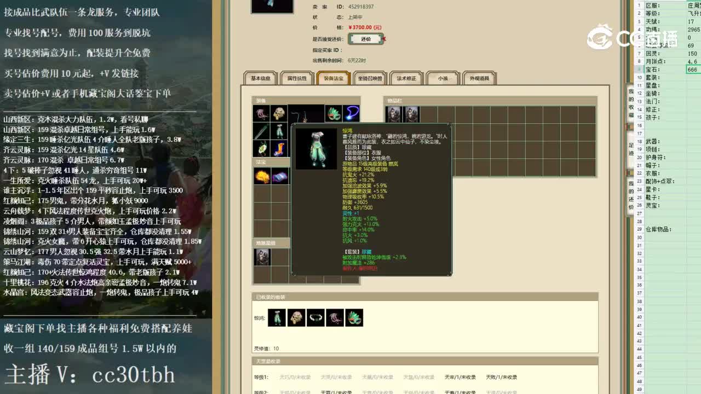This screenshot has width=701, height=394.
Task: Select the skull helmet equipment icon
Action: [x=279, y=114]
